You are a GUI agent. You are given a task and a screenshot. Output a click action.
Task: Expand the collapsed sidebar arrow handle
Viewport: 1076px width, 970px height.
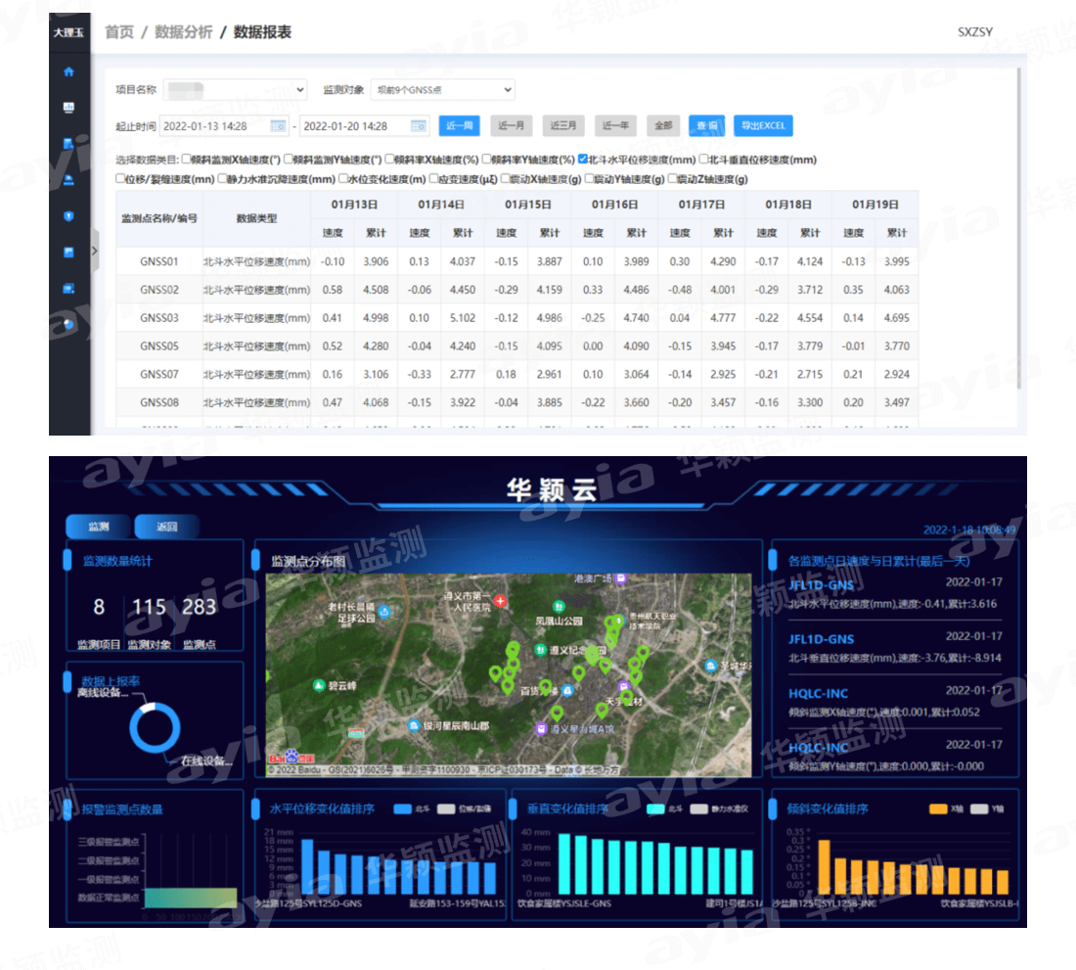point(94,251)
